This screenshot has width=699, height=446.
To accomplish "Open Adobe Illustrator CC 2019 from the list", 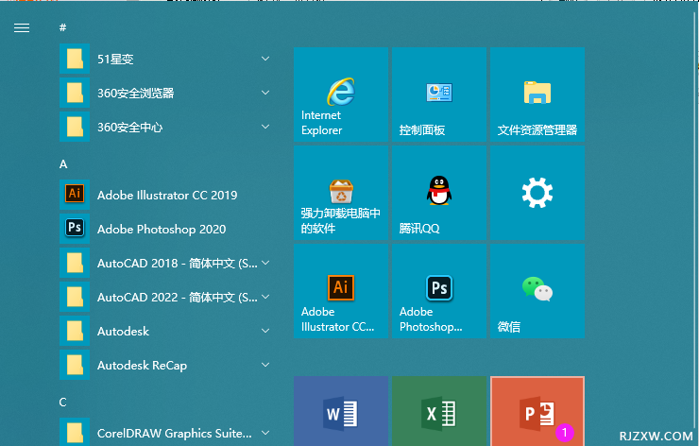I will pos(167,195).
